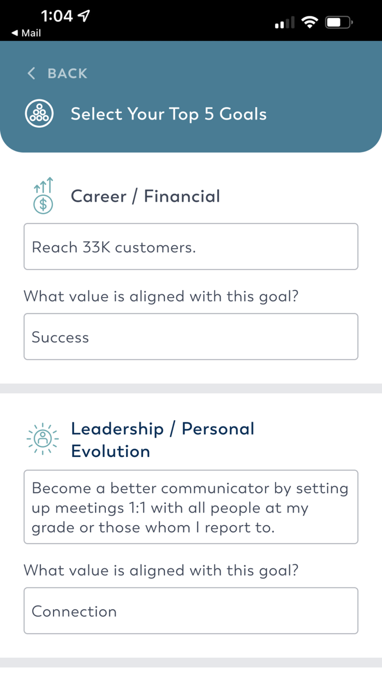
Task: Tap the Success value field
Action: coord(190,337)
